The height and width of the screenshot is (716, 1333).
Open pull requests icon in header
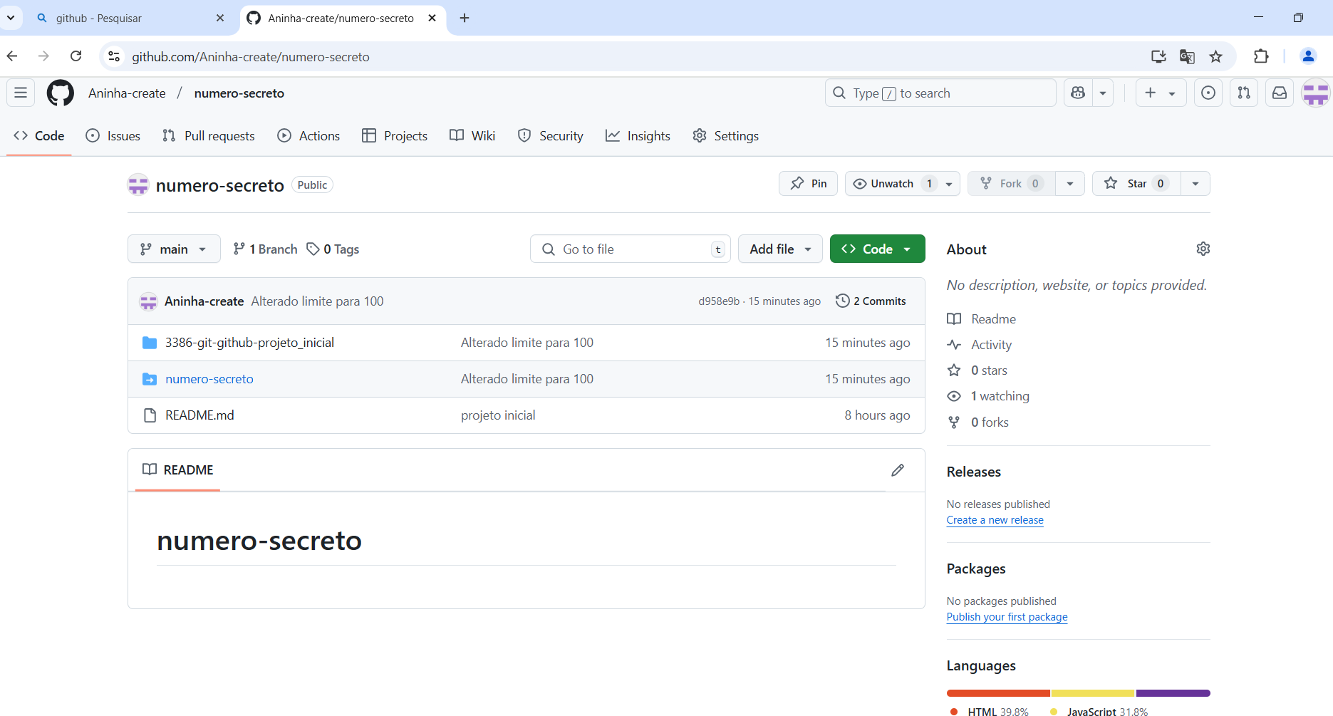coord(1244,93)
